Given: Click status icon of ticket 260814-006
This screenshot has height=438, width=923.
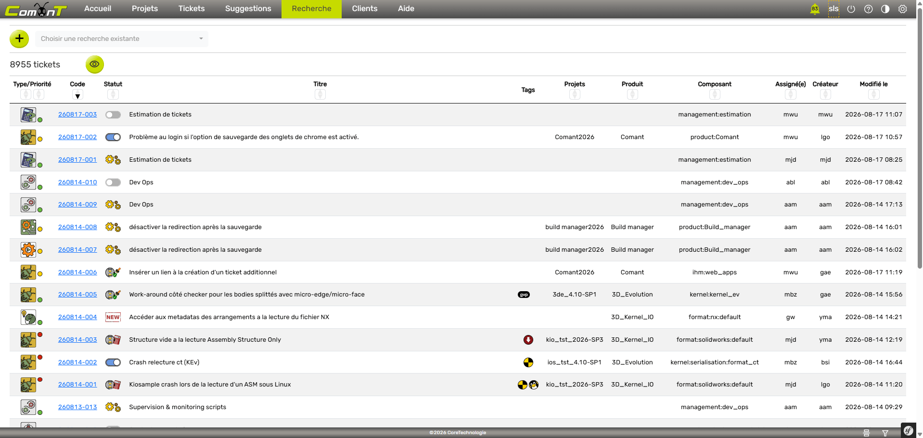Looking at the screenshot, I should [x=113, y=272].
